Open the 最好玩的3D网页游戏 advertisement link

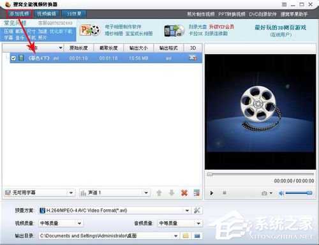281,27
